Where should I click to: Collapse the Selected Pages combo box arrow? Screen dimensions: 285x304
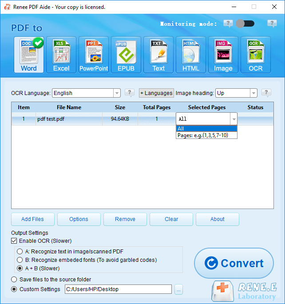pos(233,119)
